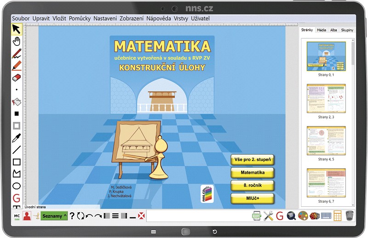Viewport: 368px width, 238px height.
Task: Click the three horizontal lines icon
Action: click(115, 216)
